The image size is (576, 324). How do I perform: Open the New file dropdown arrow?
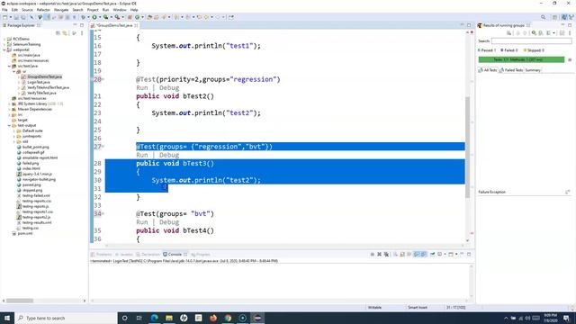pos(10,17)
